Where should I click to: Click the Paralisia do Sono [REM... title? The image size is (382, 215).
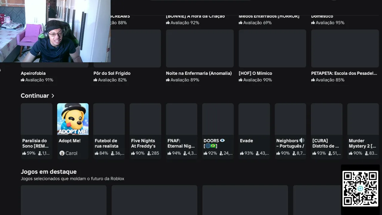point(35,143)
